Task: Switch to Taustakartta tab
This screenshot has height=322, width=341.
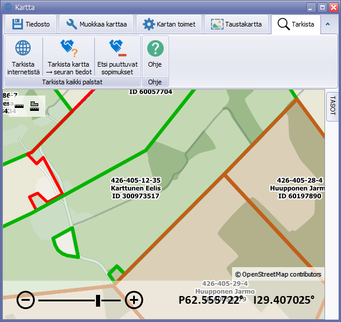Action: tap(236, 24)
